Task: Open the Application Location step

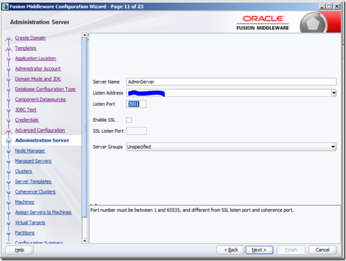Action: [36, 58]
